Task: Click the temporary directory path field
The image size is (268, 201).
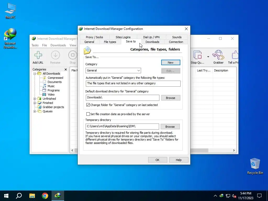Action: coord(122,126)
